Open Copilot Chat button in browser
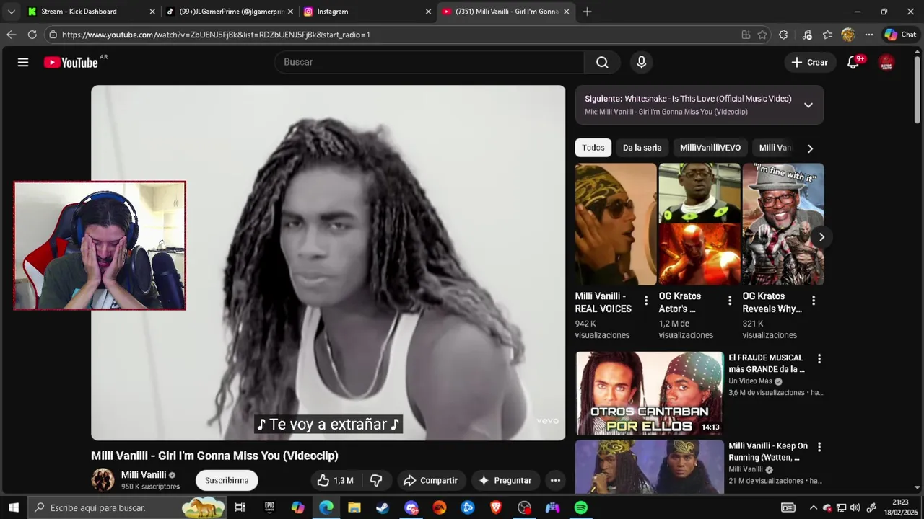This screenshot has height=519, width=924. [x=900, y=35]
